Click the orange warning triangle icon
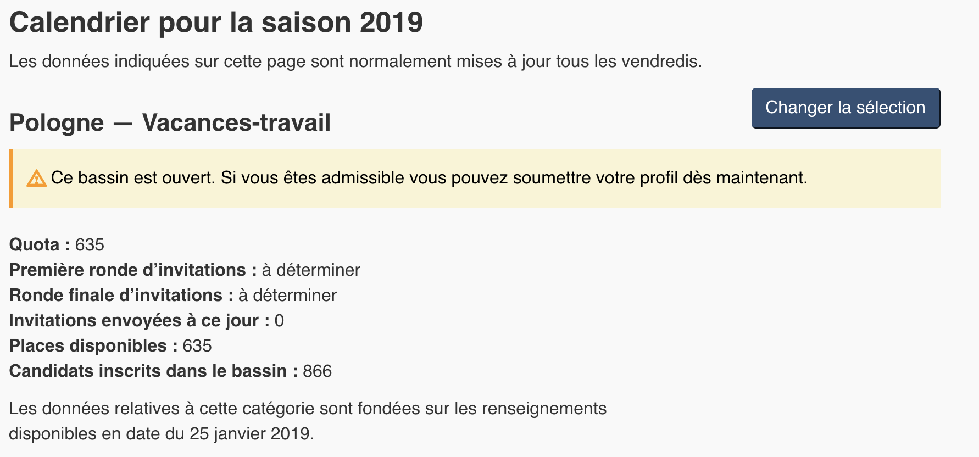 tap(36, 179)
